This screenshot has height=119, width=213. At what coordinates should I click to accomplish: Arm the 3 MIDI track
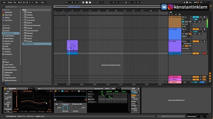pyautogui.click(x=204, y=41)
